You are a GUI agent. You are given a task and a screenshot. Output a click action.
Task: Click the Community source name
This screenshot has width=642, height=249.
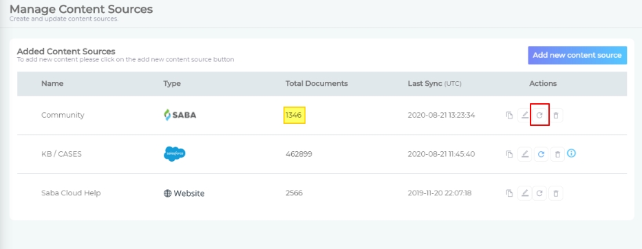pos(63,115)
